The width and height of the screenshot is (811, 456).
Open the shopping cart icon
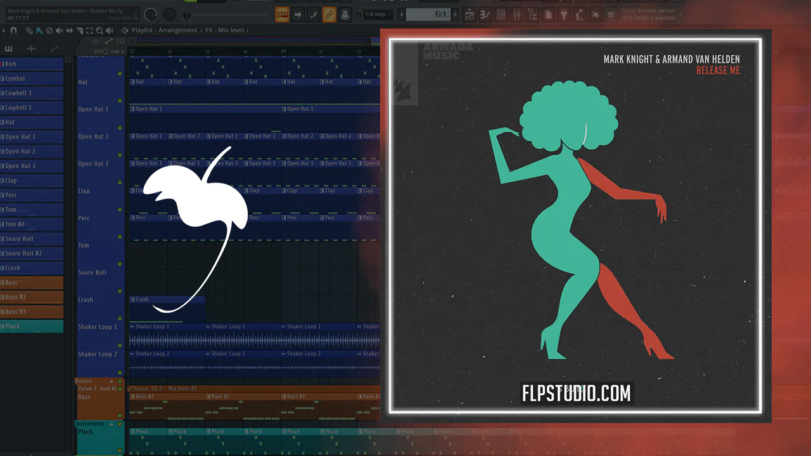click(610, 14)
